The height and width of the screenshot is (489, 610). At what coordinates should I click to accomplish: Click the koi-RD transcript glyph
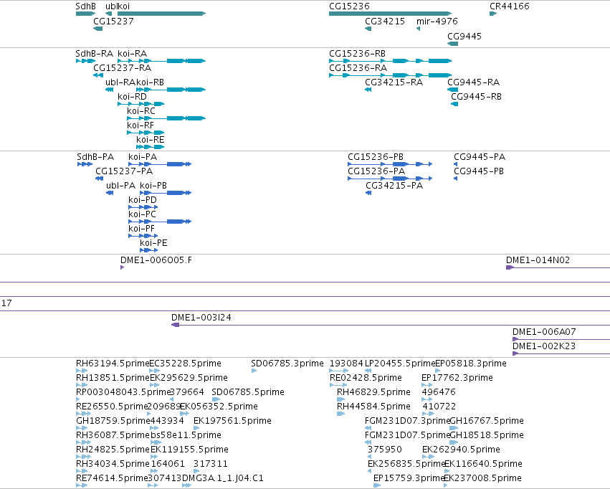(x=140, y=104)
